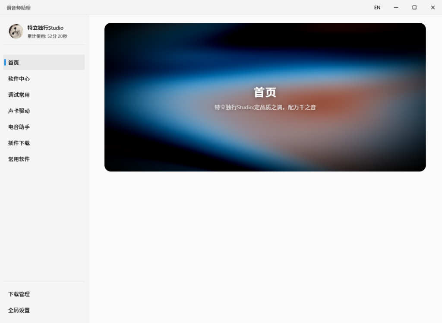Click the banner slogan 定品质之调 text

pos(265,107)
